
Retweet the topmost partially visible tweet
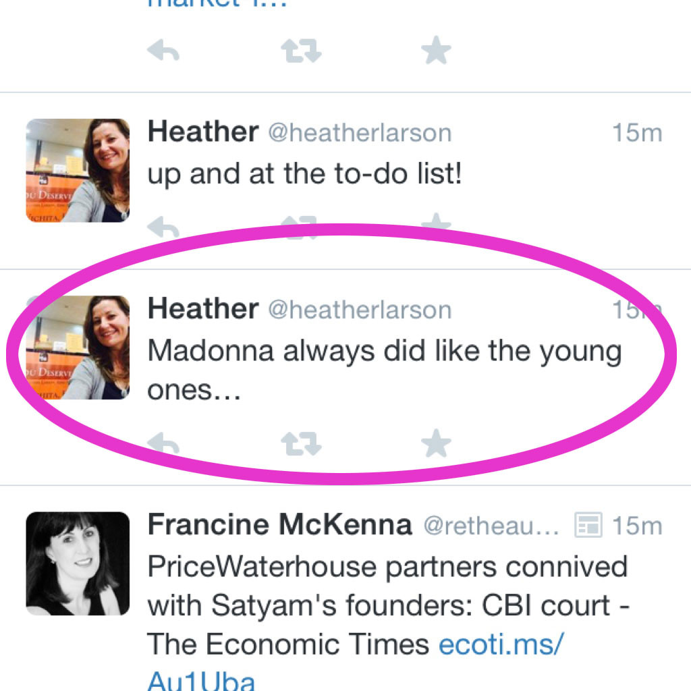(302, 51)
